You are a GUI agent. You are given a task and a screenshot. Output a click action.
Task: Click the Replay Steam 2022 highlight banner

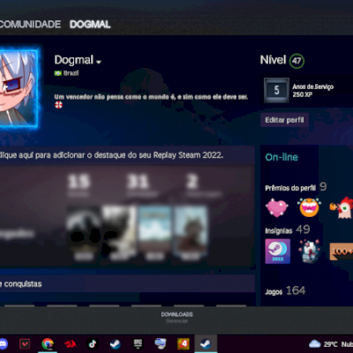pyautogui.click(x=127, y=155)
